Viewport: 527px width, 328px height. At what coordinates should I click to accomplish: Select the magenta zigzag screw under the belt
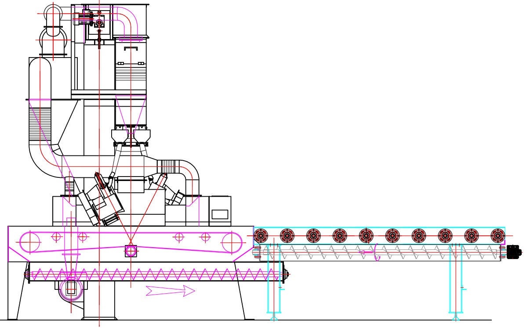[x=154, y=275]
